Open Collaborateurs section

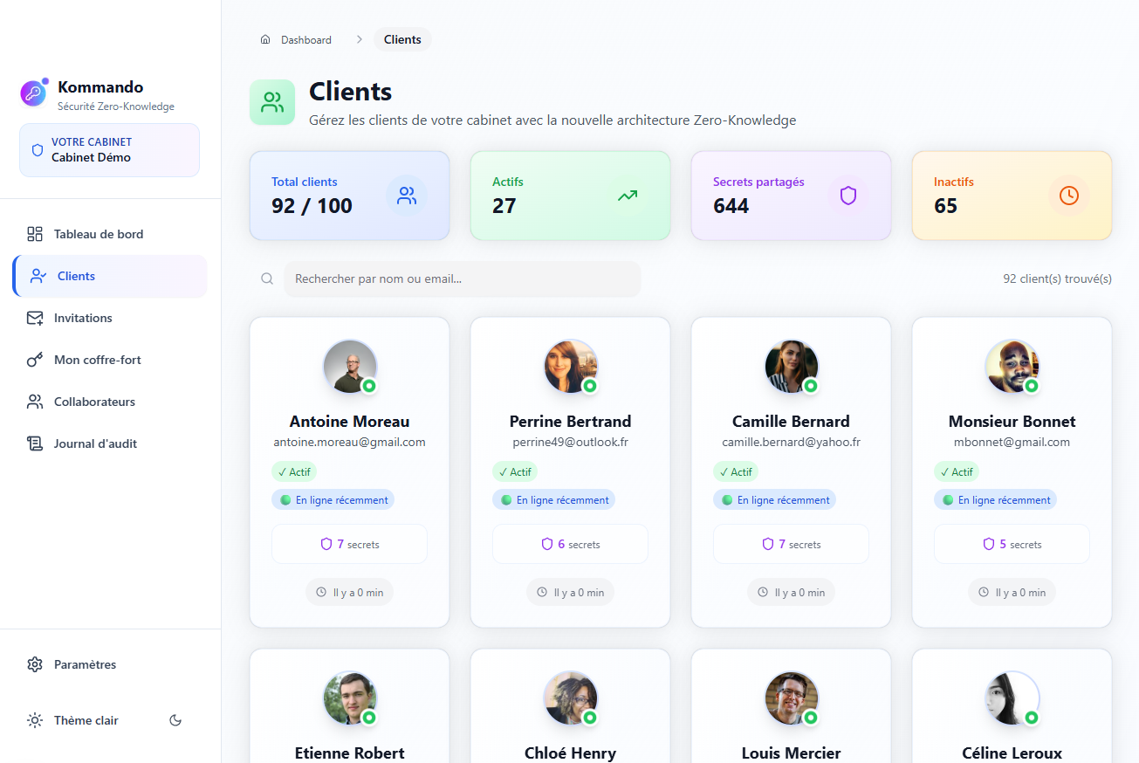pos(110,402)
